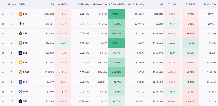Open the LINK symbol link

pos(26,92)
